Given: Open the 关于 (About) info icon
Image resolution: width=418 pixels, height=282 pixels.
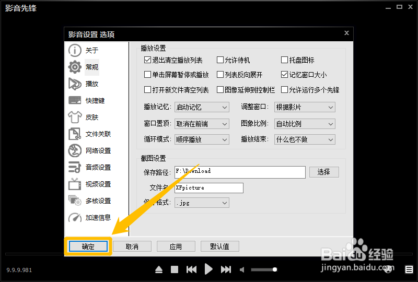Looking at the screenshot, I should [x=75, y=50].
